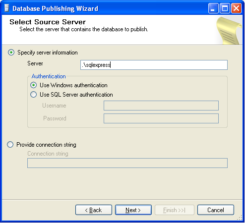245x223 pixels.
Task: Click the Authentication group label
Action: [49, 76]
